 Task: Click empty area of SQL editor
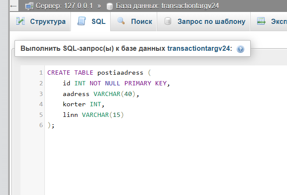tap(165, 161)
